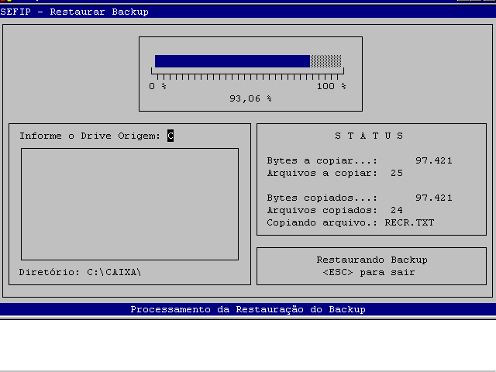Click the 93,06 % progress value
Viewport: 496px width, 372px height.
point(250,98)
